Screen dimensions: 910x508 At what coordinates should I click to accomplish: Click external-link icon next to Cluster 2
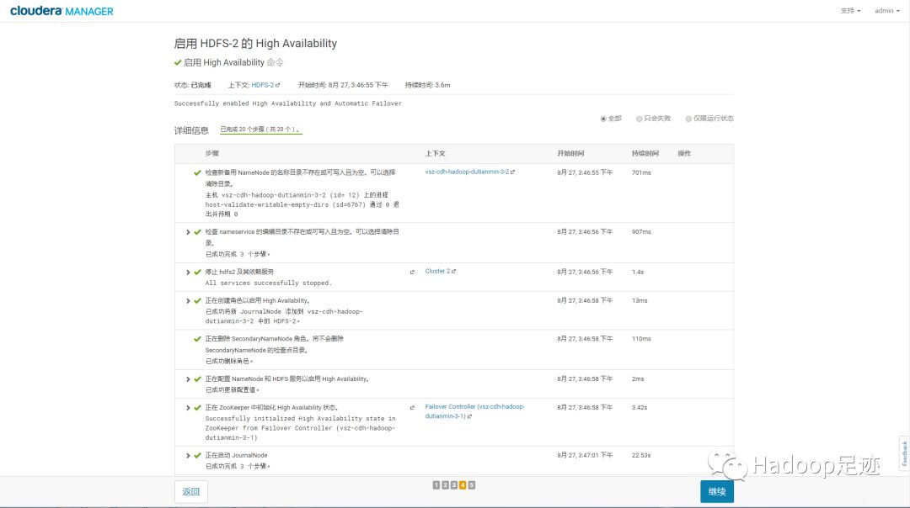454,271
